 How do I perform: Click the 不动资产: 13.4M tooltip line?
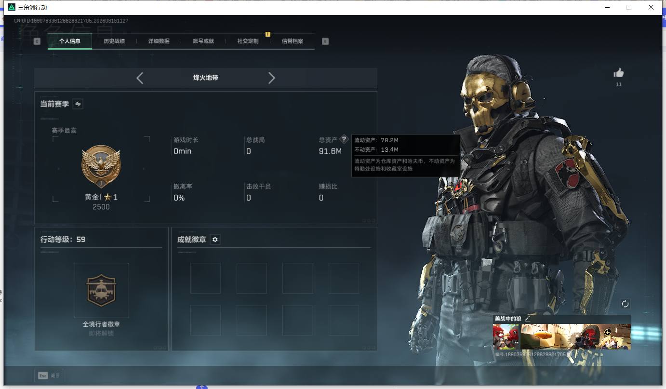click(x=376, y=149)
